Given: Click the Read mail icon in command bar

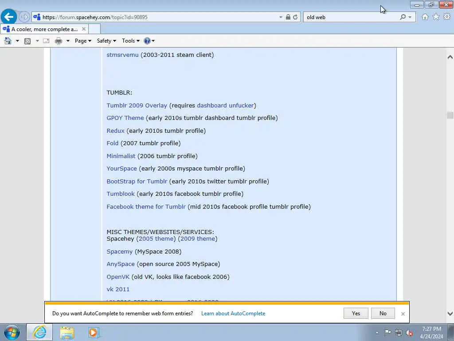Looking at the screenshot, I should tap(46, 41).
